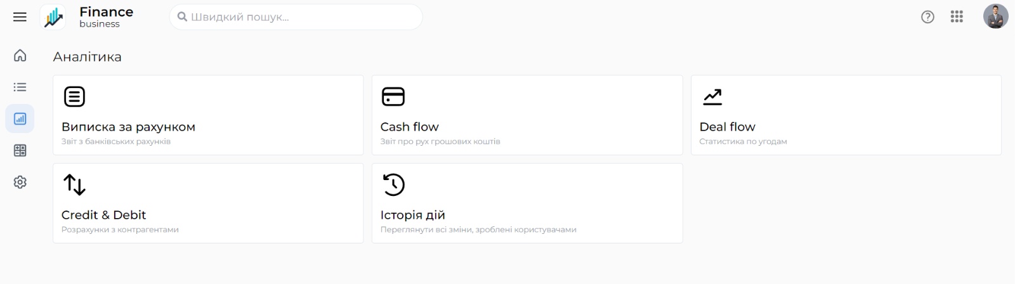Click the Історія дій clock history icon

(393, 185)
